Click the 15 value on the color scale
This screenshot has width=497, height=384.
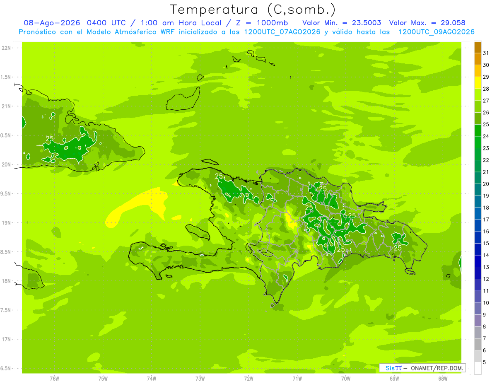(x=486, y=243)
